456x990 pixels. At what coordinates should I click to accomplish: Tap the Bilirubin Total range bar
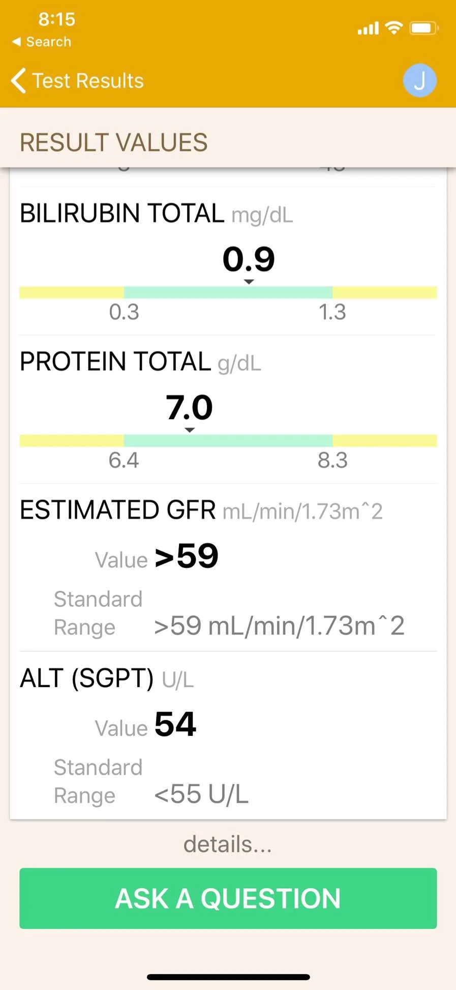pos(228,292)
